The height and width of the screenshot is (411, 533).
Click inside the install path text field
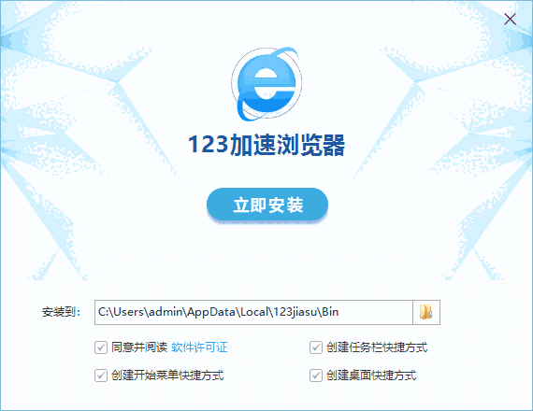tap(253, 312)
